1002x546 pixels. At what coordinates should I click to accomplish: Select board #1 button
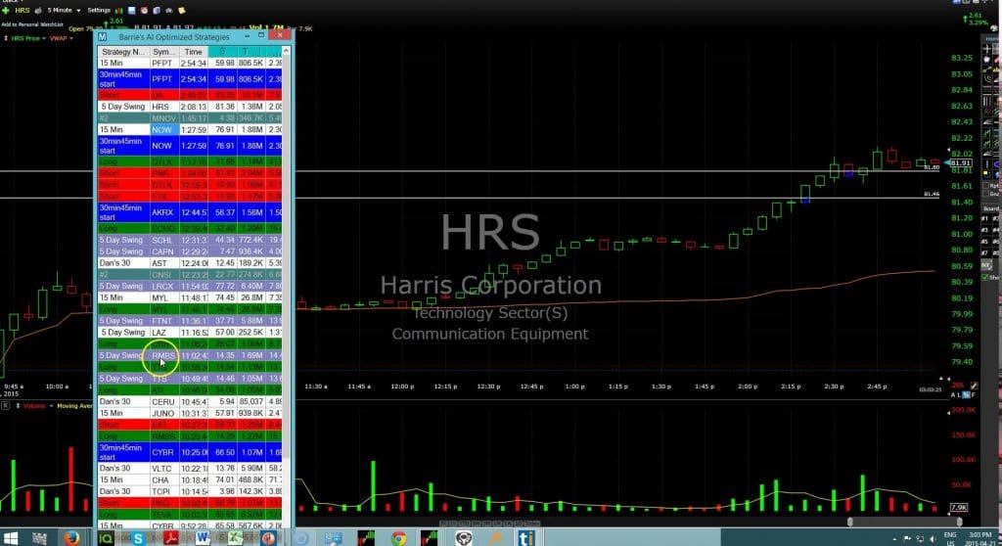(x=984, y=218)
